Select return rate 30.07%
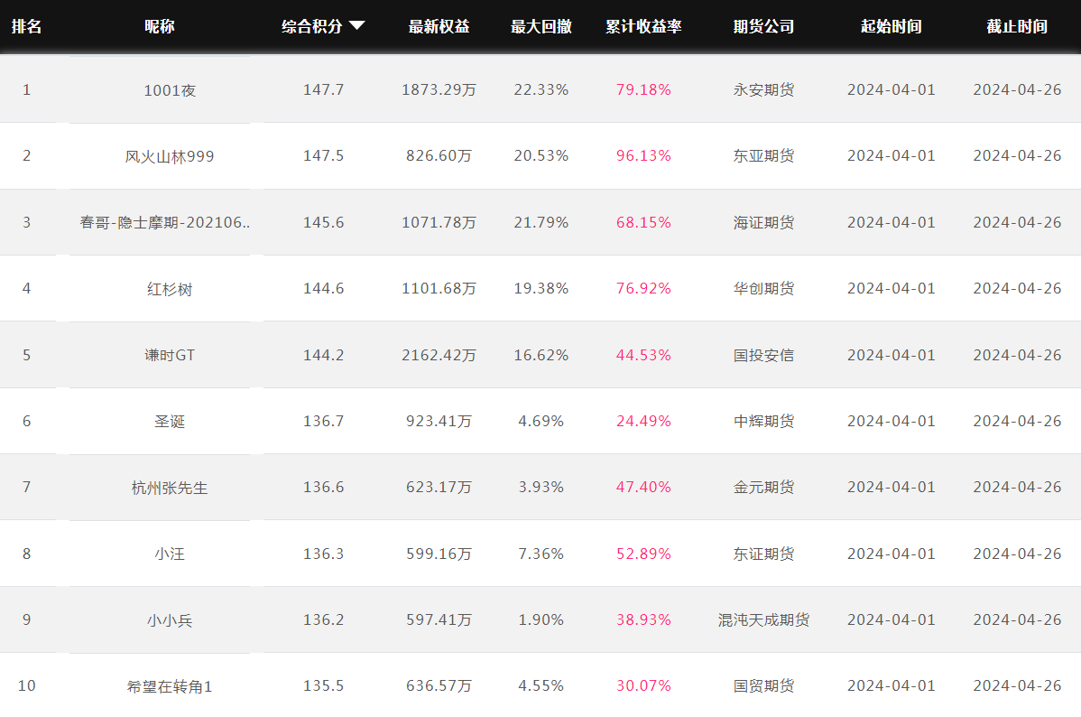The image size is (1081, 717). (643, 686)
